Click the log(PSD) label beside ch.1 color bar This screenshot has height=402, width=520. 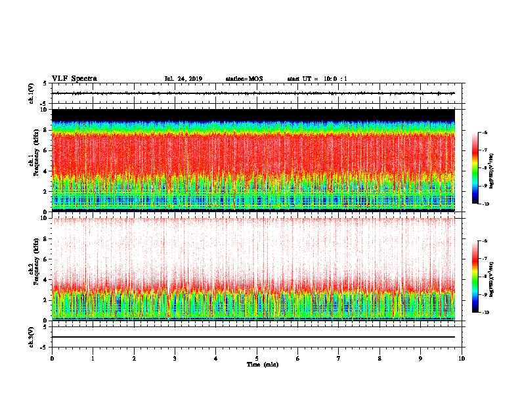[x=491, y=171]
